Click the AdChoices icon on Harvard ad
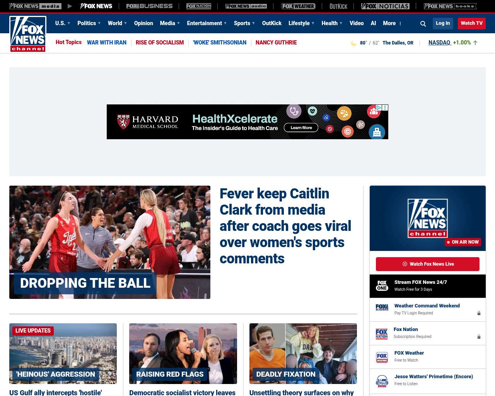 point(379,108)
